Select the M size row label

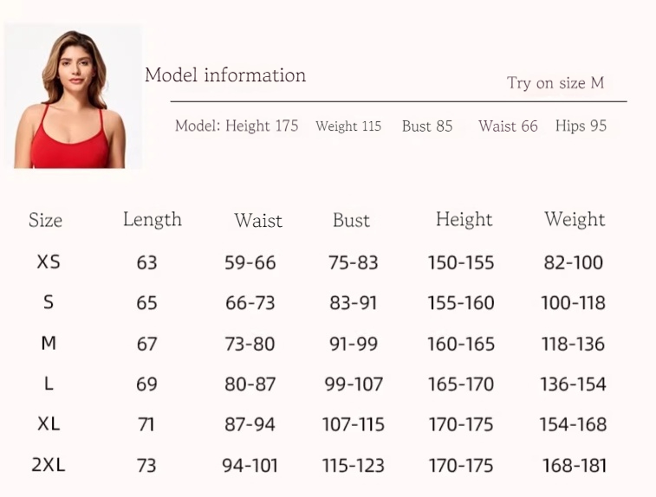[49, 343]
